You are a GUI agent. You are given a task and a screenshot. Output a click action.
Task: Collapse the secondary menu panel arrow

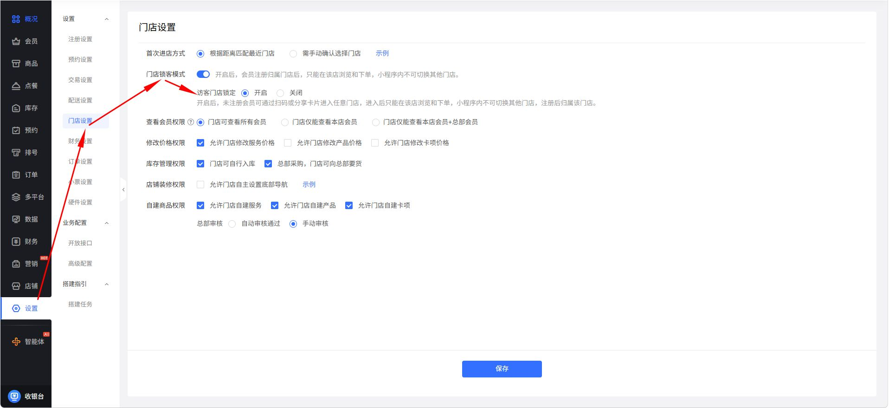pyautogui.click(x=123, y=190)
